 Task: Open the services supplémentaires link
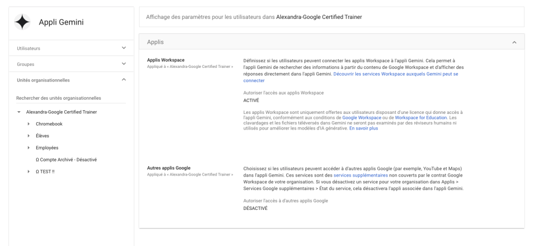pos(360,175)
